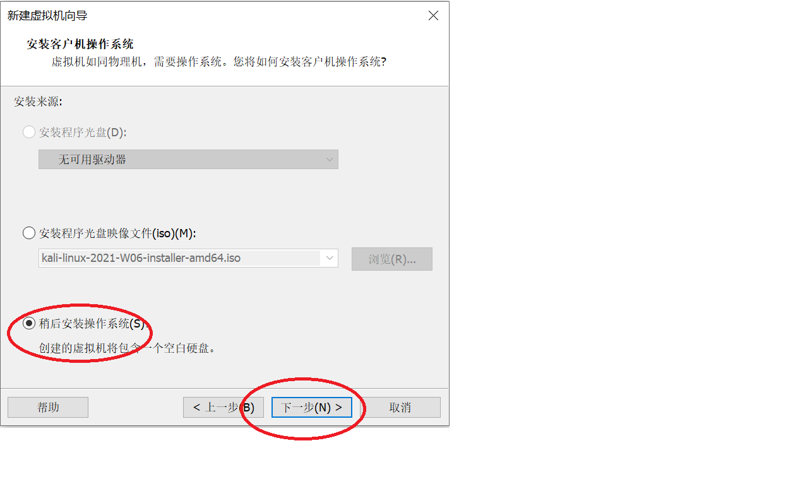The height and width of the screenshot is (484, 805).
Task: Proceed with 下一步(N) button
Action: click(x=312, y=407)
